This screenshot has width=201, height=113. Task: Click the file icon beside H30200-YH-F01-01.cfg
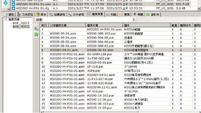pos(13,8)
